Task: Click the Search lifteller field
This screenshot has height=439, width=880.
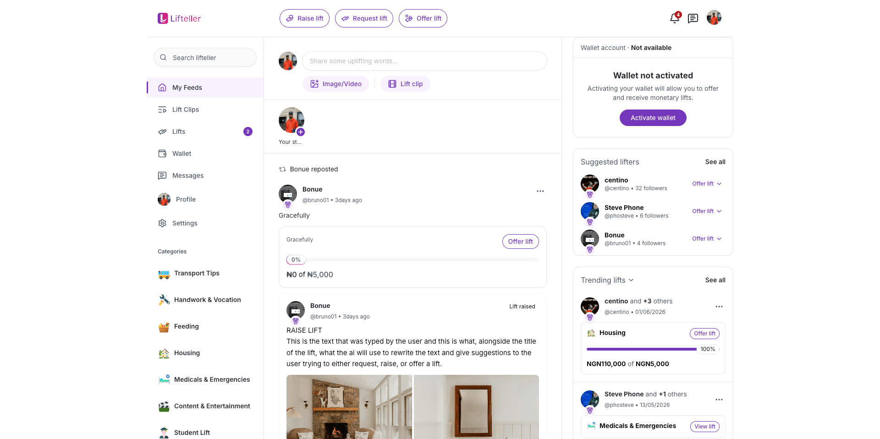Action: [205, 58]
